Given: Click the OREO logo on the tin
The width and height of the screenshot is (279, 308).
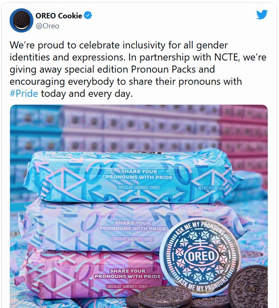Looking at the screenshot, I should tap(201, 256).
